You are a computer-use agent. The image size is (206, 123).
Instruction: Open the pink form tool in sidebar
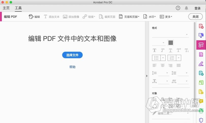click(x=201, y=54)
